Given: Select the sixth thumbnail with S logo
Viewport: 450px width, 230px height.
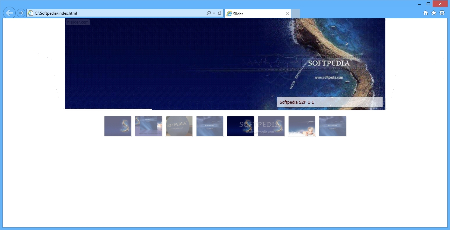Looking at the screenshot, I should (x=271, y=126).
